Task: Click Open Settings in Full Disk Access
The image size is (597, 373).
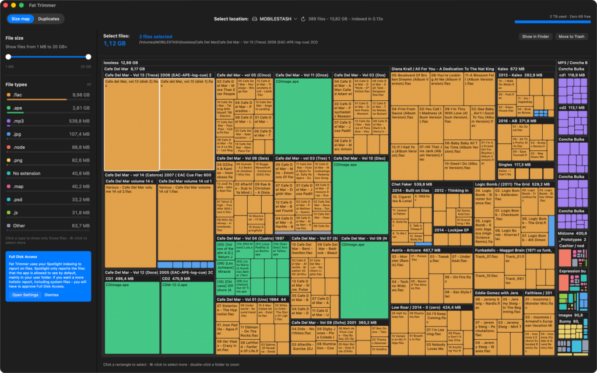Action: [25, 295]
